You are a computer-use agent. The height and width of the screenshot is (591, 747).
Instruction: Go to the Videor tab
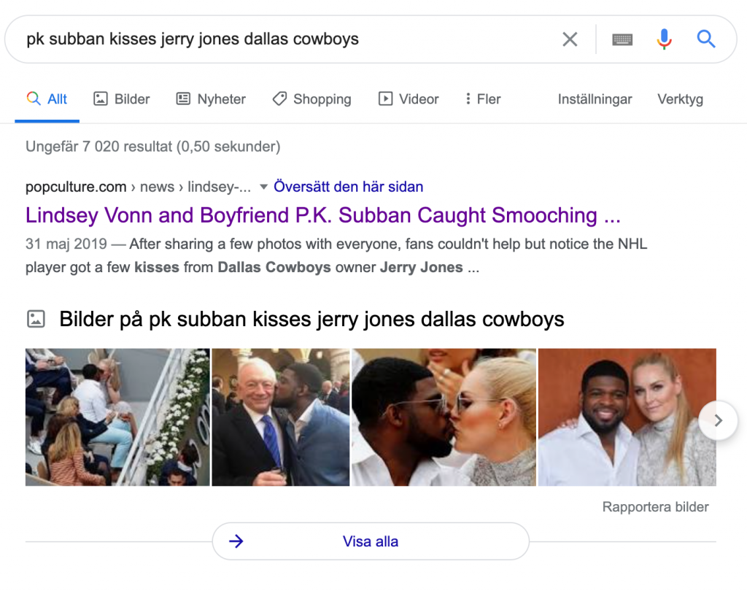pyautogui.click(x=409, y=99)
